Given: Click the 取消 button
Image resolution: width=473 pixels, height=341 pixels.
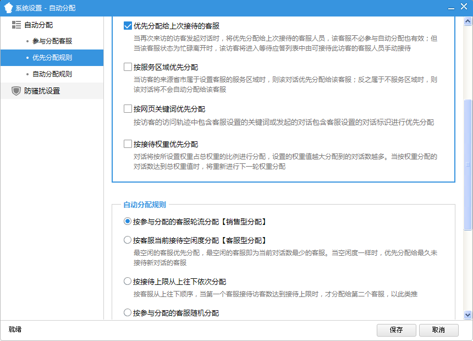Looking at the screenshot, I should coord(438,330).
